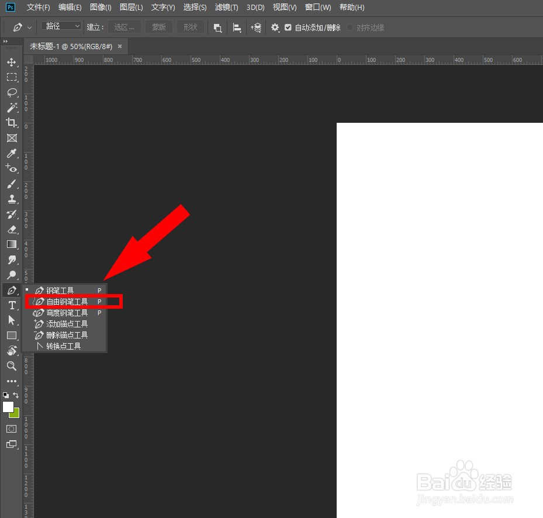Choose 钢笔工具 from the flyout
The height and width of the screenshot is (518, 543).
pos(64,291)
